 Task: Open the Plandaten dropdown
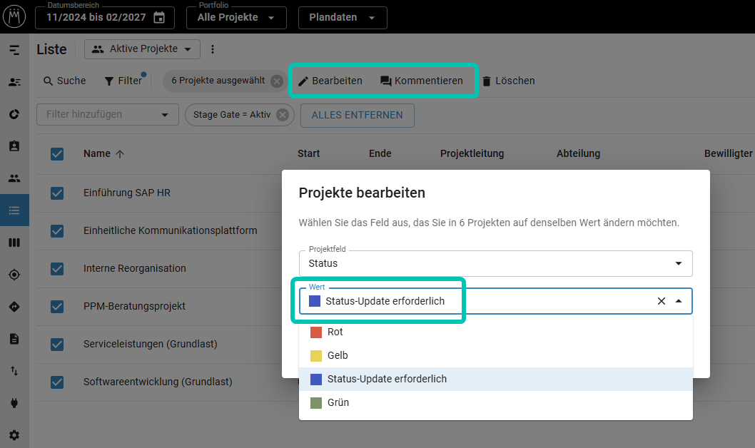pos(343,18)
